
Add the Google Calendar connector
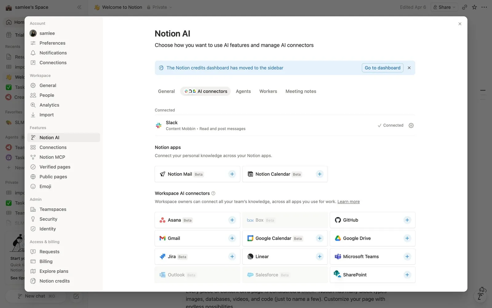click(x=320, y=238)
